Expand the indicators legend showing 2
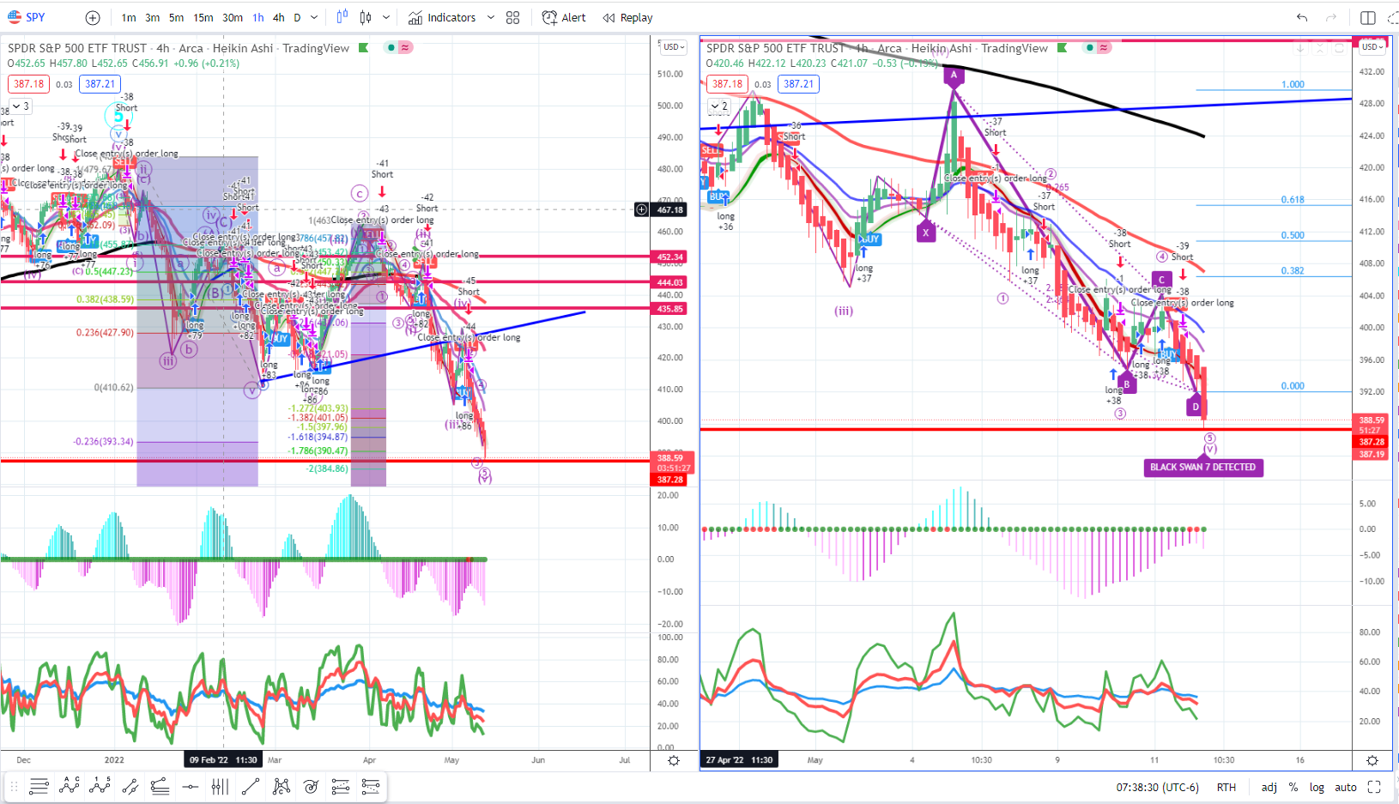The image size is (1399, 804). pos(719,106)
